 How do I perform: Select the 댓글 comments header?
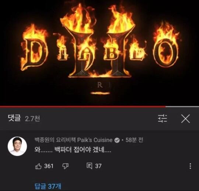14,118
